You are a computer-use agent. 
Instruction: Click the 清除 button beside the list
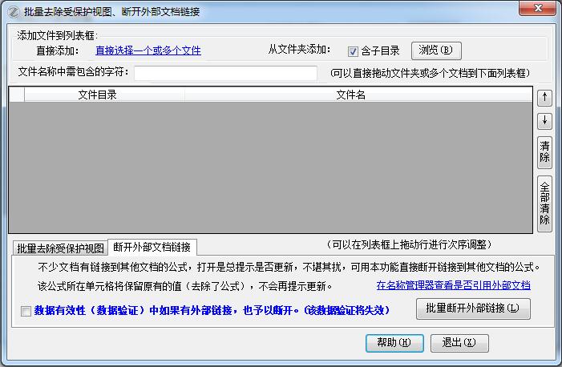pos(544,151)
